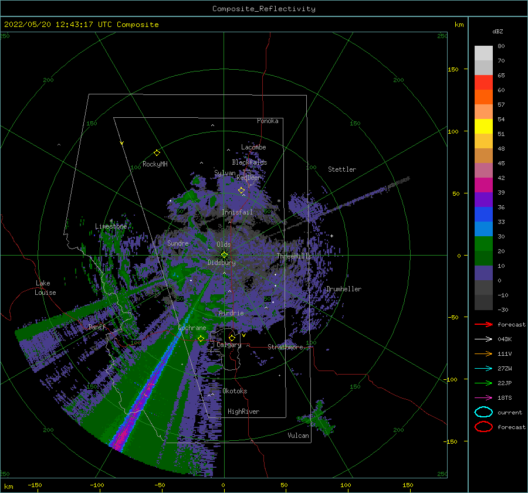Click the Ponoka city label
The width and height of the screenshot is (528, 493).
[268, 121]
